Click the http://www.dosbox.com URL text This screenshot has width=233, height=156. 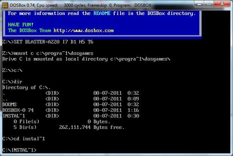(83, 30)
